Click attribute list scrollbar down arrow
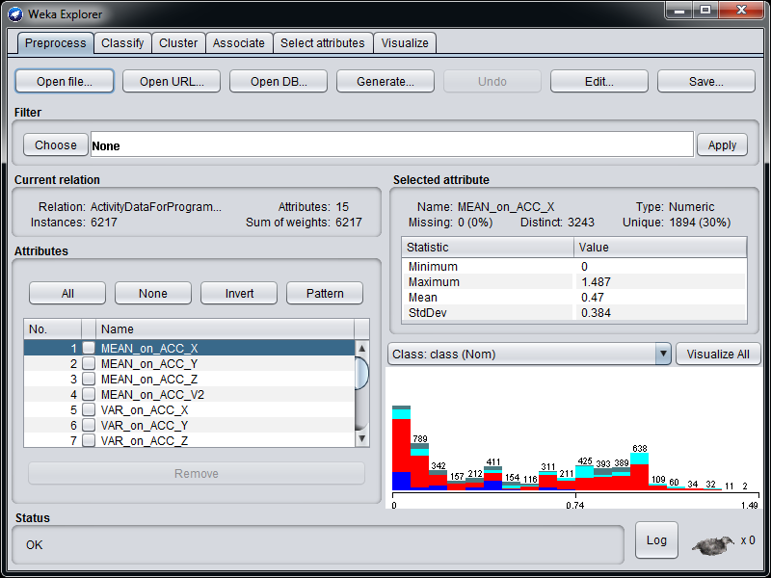 362,438
